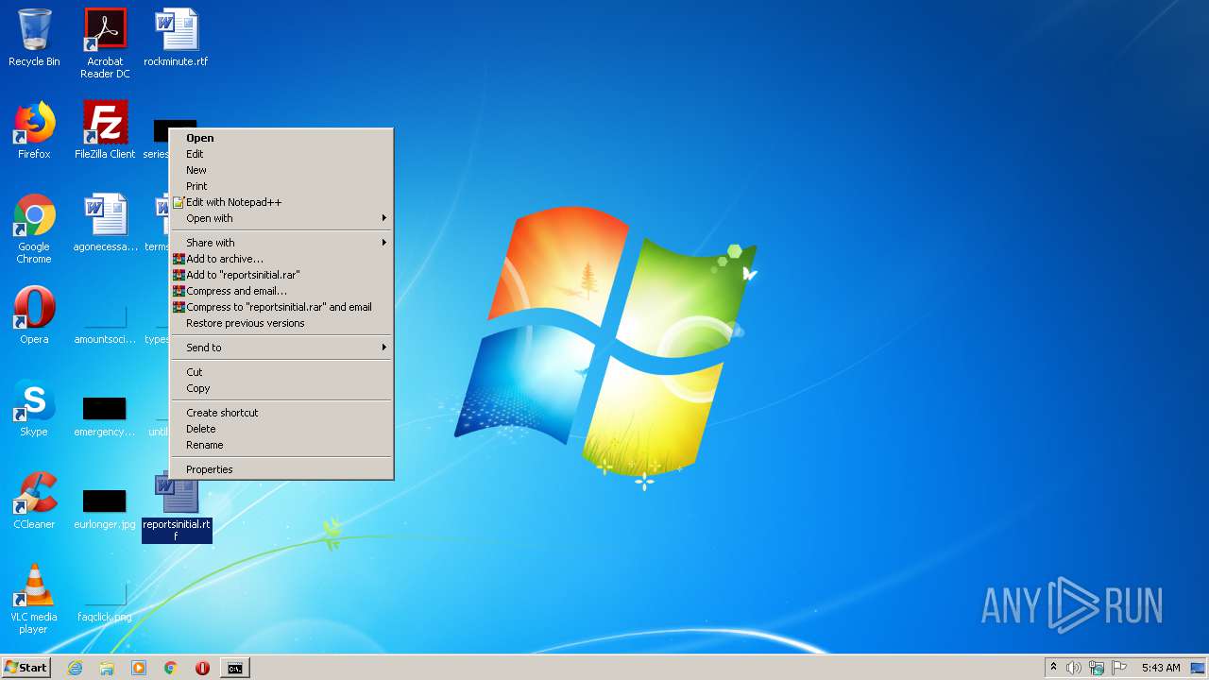Click the Show desktop button
The width and height of the screenshot is (1209, 680).
1198,668
